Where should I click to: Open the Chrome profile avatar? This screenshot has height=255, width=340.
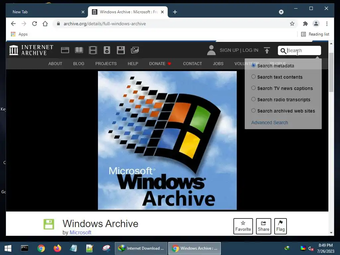pyautogui.click(x=316, y=24)
